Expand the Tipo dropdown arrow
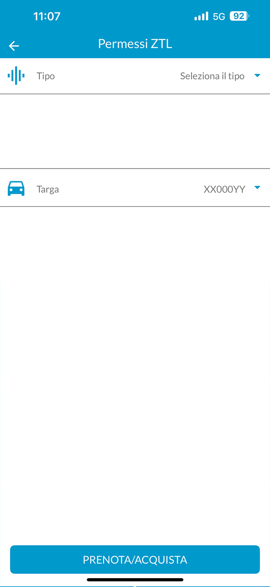This screenshot has width=270, height=587. pos(257,76)
